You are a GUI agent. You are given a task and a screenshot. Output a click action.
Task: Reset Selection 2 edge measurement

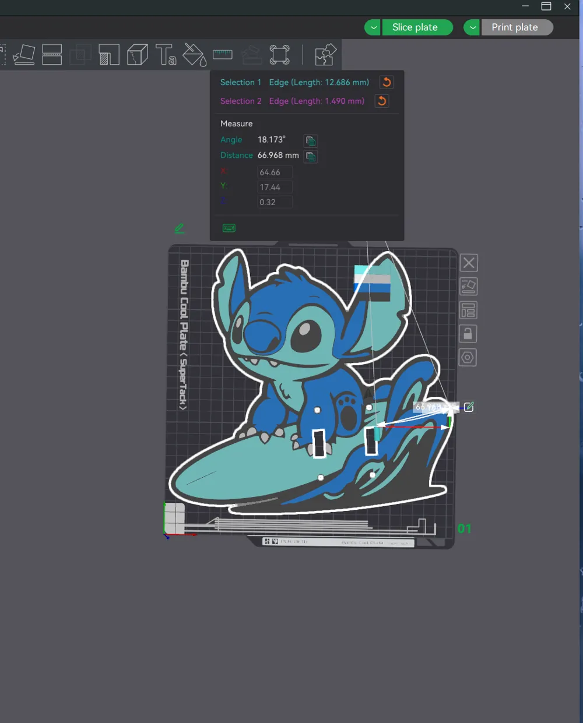381,101
